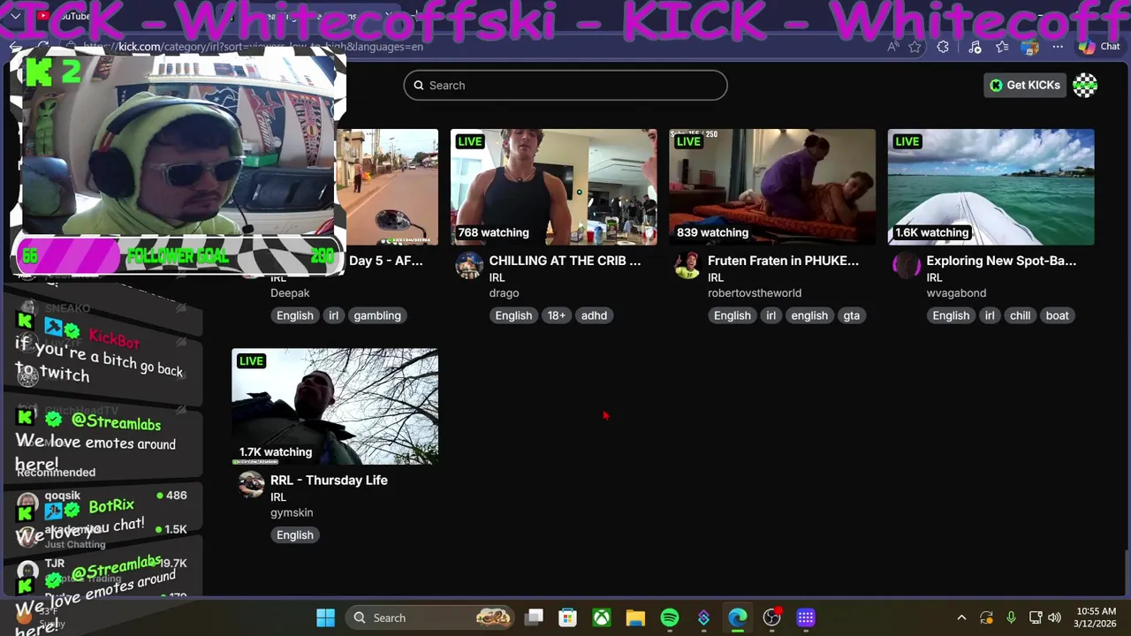Open the checkered Kick account avatar menu

point(1085,86)
